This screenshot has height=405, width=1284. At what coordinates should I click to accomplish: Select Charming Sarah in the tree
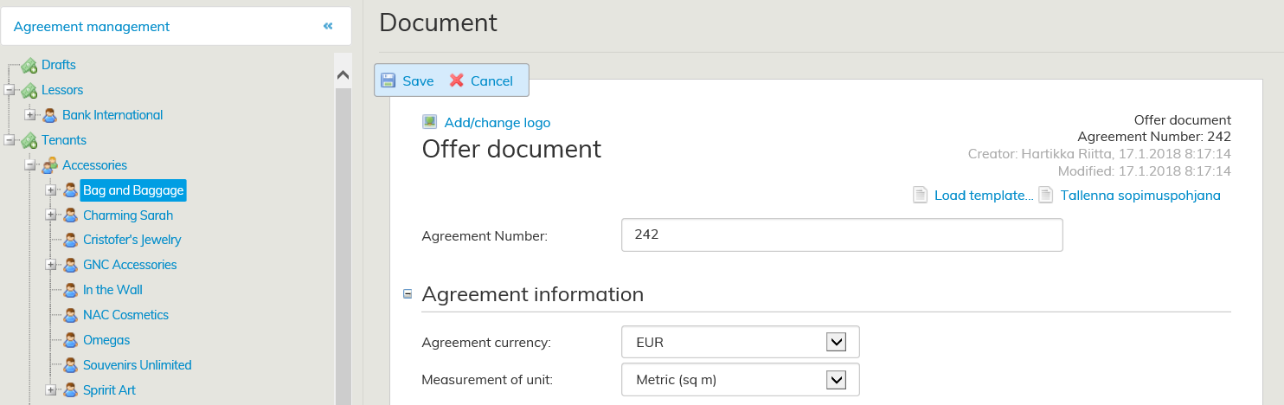[128, 215]
